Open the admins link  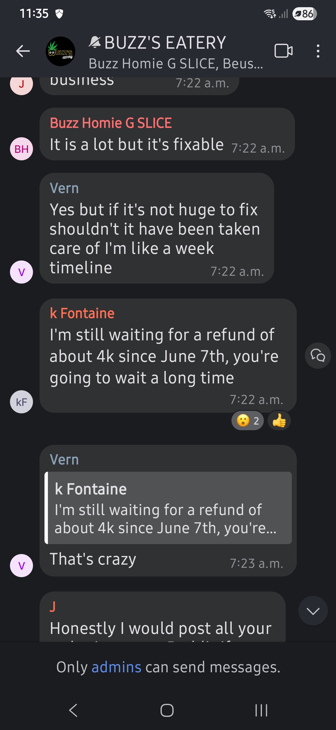[x=116, y=667]
